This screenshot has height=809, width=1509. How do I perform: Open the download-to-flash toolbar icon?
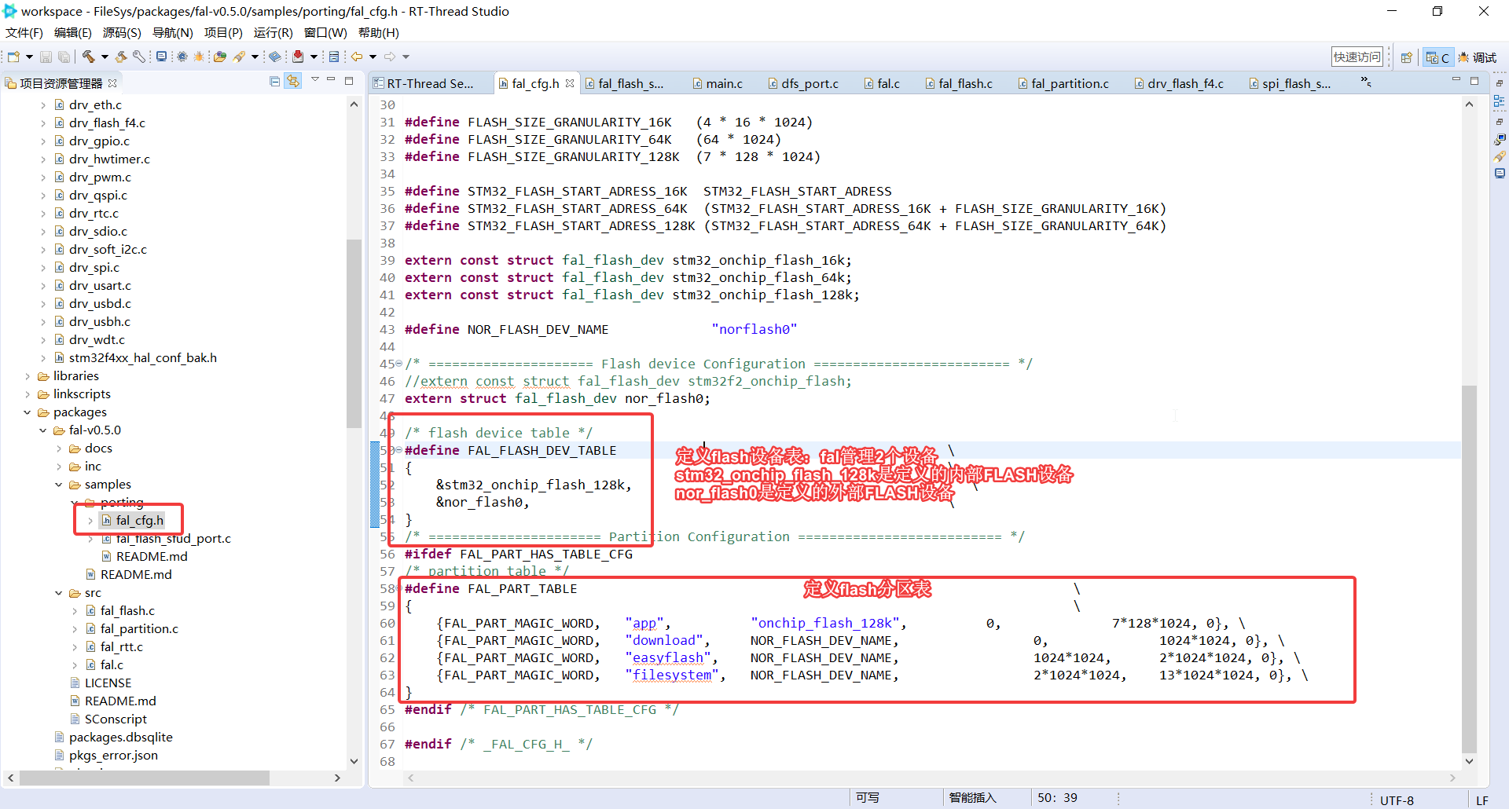296,56
